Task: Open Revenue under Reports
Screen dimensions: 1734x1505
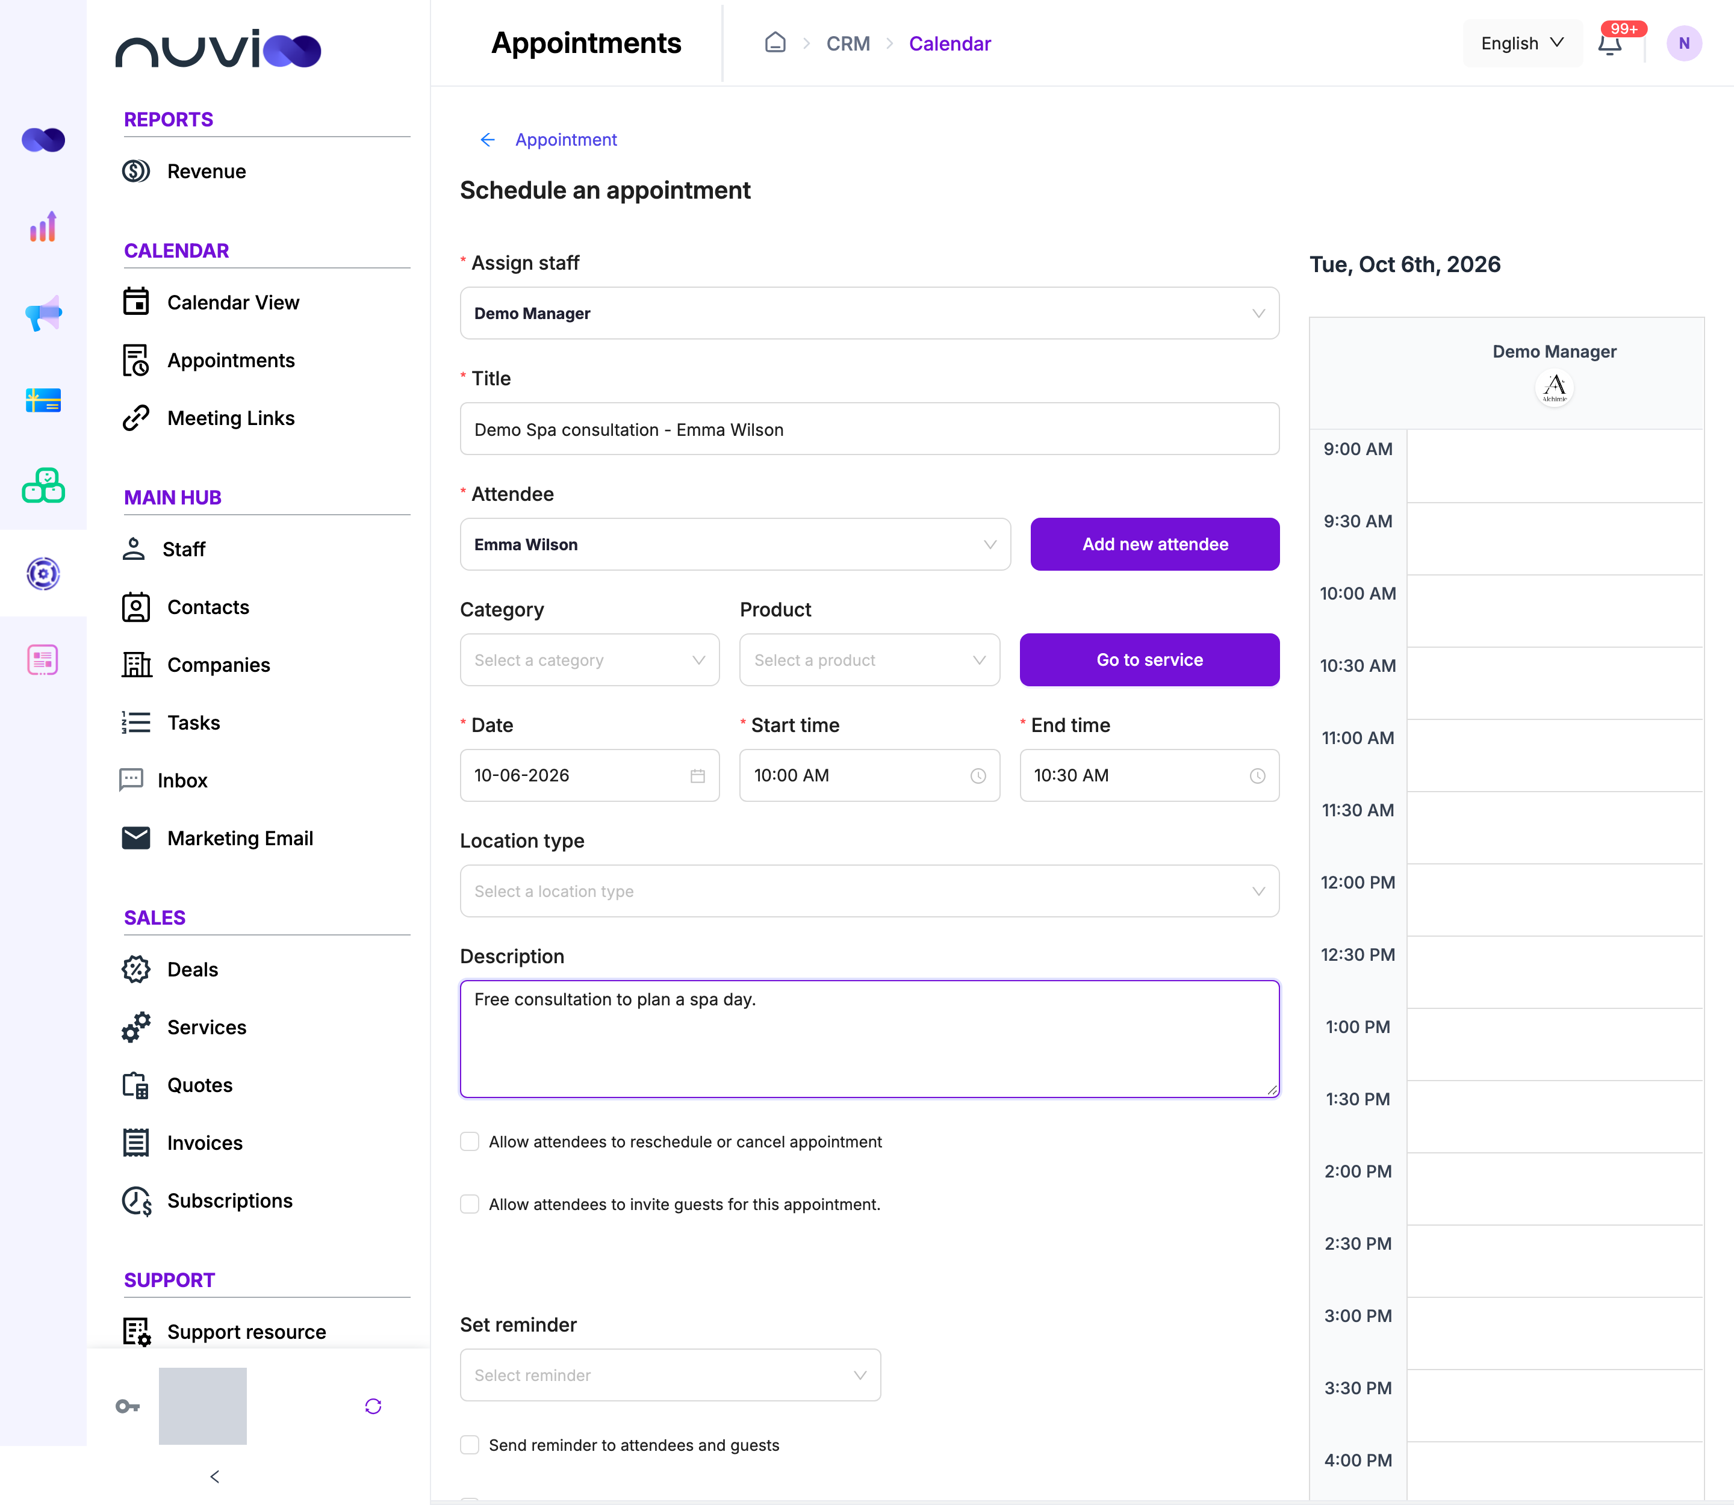Action: pyautogui.click(x=207, y=172)
